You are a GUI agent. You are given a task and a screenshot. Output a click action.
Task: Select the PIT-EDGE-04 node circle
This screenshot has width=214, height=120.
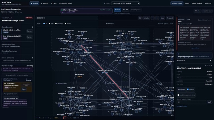pyautogui.click(x=62, y=96)
